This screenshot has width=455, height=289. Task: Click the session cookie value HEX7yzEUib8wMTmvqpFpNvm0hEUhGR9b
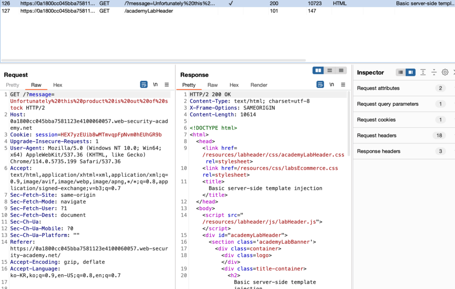point(111,135)
